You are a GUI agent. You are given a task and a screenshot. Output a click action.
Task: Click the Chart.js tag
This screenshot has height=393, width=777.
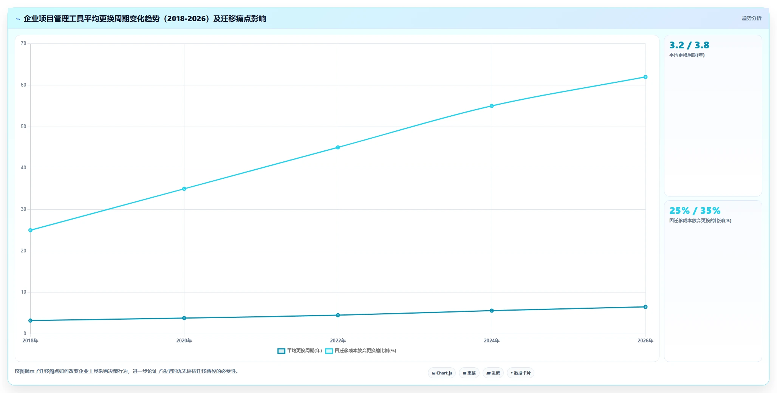[442, 373]
